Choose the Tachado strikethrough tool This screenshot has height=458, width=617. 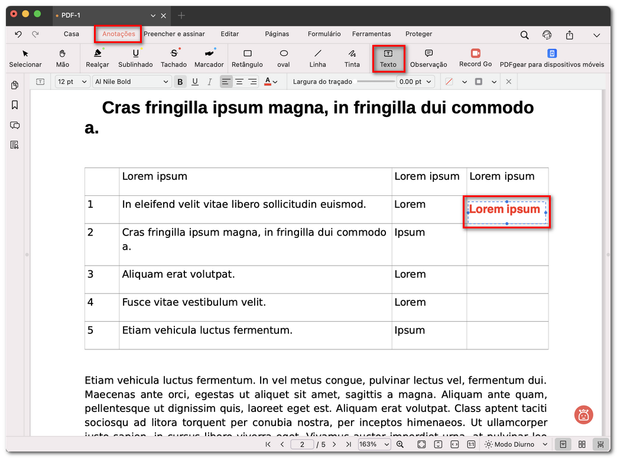[174, 58]
